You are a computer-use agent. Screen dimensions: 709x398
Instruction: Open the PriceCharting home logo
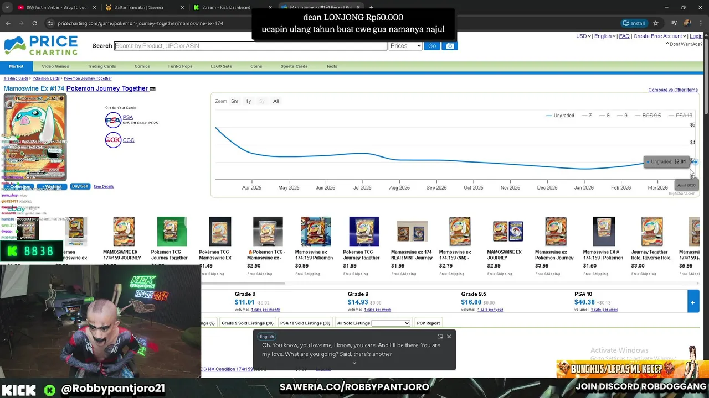tap(41, 45)
